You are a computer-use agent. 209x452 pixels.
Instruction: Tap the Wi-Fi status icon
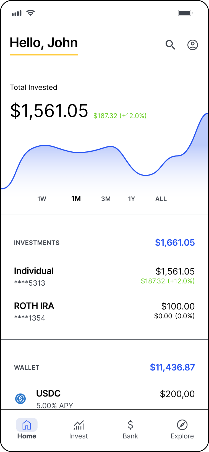click(30, 13)
